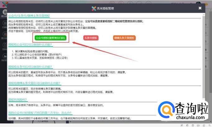This screenshot has width=212, height=127.
Task: Click line 因为微博头条文章的图文格式 text
Action: pos(61,92)
